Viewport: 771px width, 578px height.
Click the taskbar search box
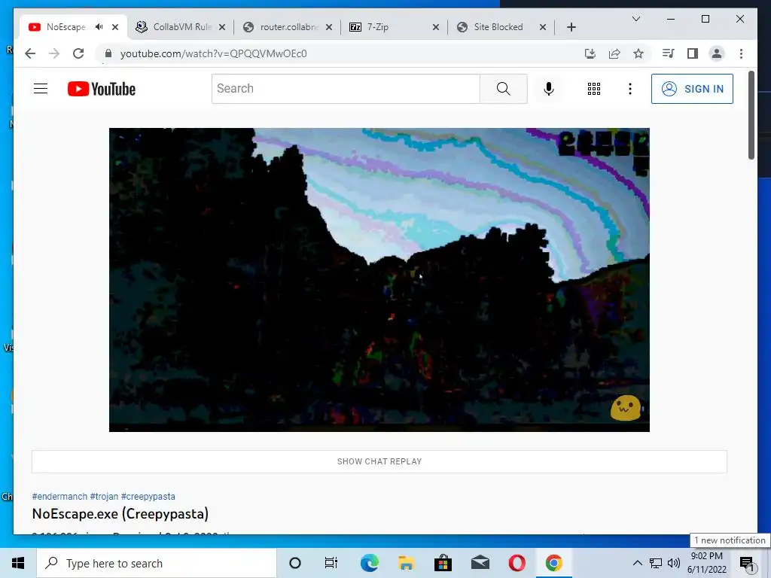pos(157,563)
